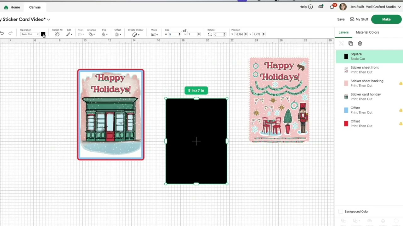Click the Redo arrow icon
The image size is (403, 226).
coord(10,33)
